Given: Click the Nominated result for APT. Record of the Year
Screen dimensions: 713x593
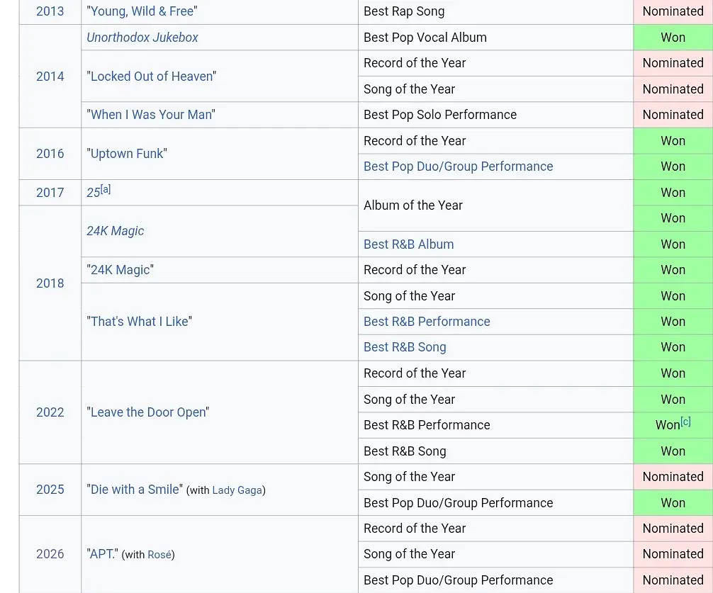Looking at the screenshot, I should (x=673, y=529).
